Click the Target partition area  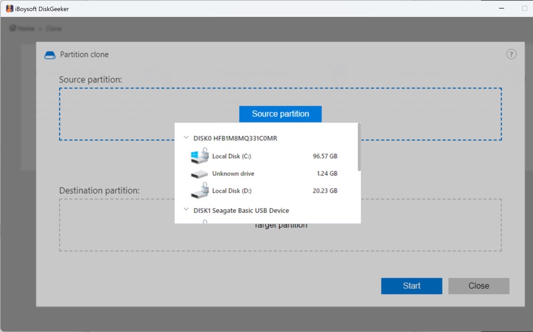(x=280, y=225)
